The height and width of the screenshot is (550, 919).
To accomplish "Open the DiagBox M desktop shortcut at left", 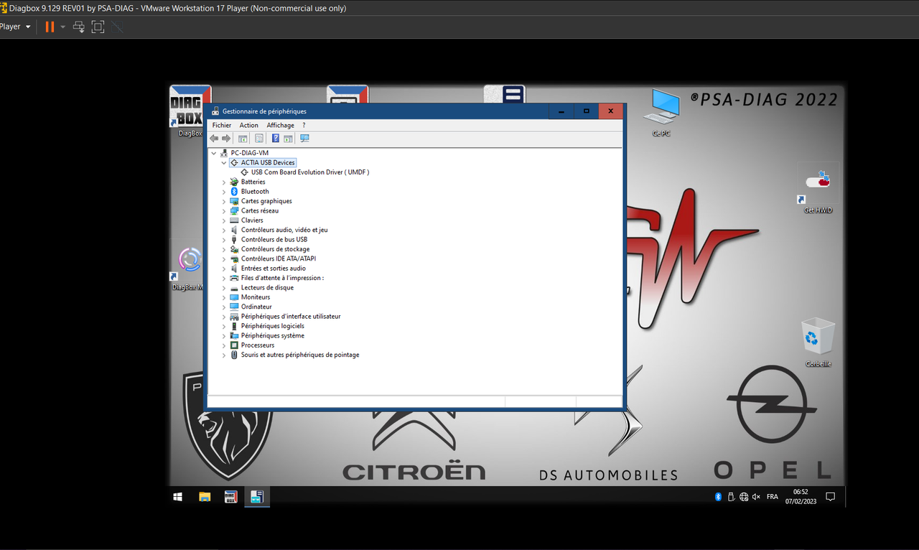I will click(x=188, y=268).
